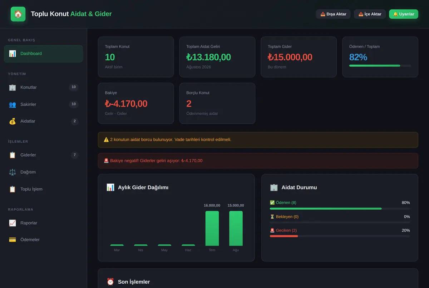Image resolution: width=429 pixels, height=288 pixels.
Task: Click the Toplam Konut card
Action: pyautogui.click(x=136, y=57)
